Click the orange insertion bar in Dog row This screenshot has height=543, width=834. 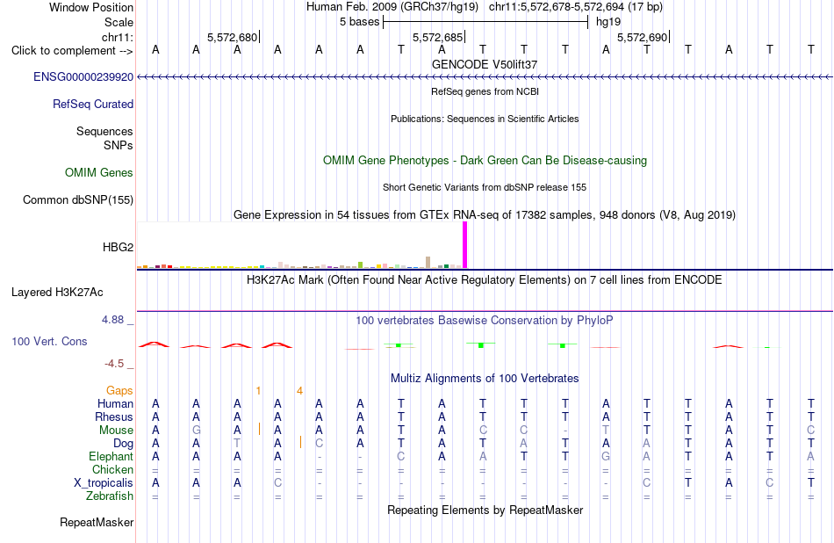300,442
